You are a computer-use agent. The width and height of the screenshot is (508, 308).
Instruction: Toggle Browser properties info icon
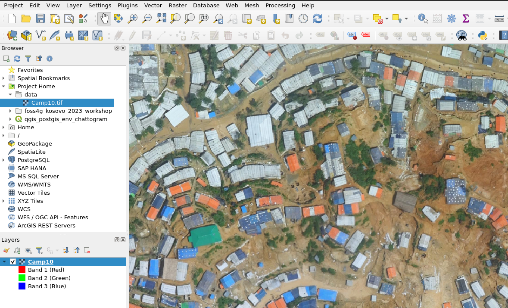point(50,59)
